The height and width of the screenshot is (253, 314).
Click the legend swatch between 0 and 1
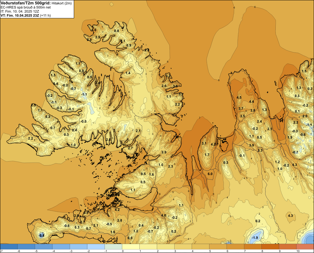[131, 247]
